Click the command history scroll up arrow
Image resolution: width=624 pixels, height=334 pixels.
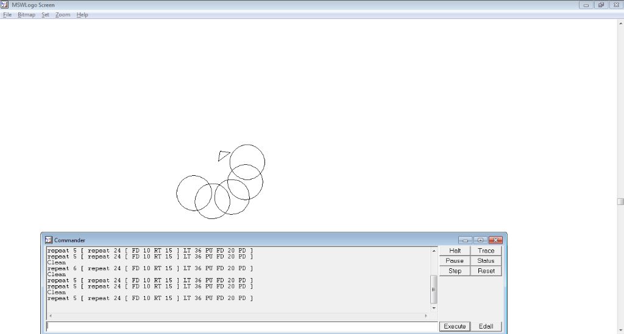pos(434,251)
